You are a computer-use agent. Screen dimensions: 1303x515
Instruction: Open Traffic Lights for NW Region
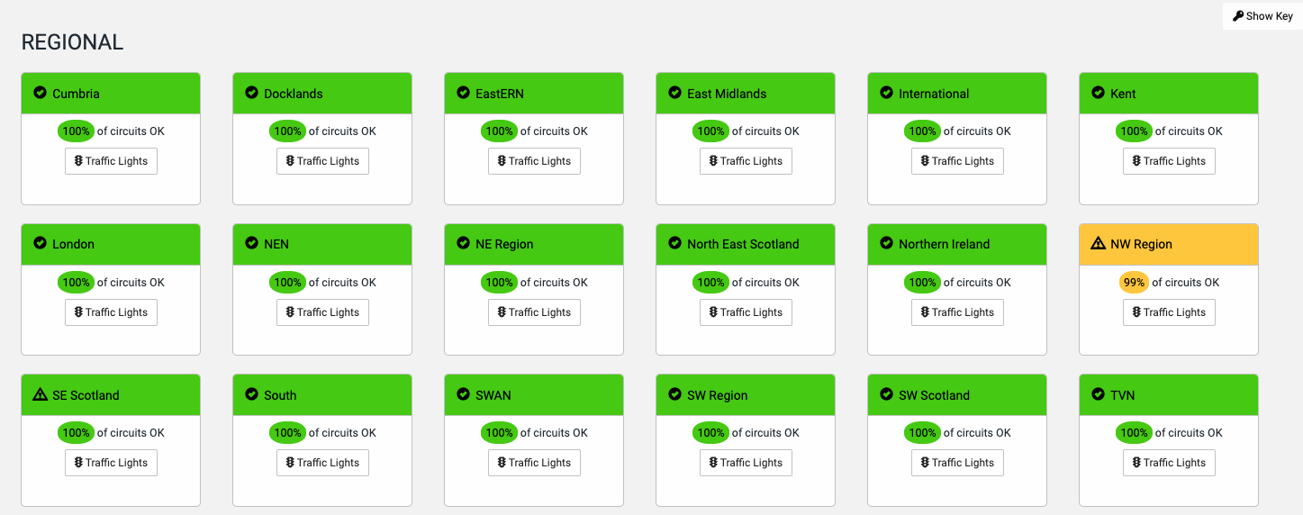(x=1169, y=312)
